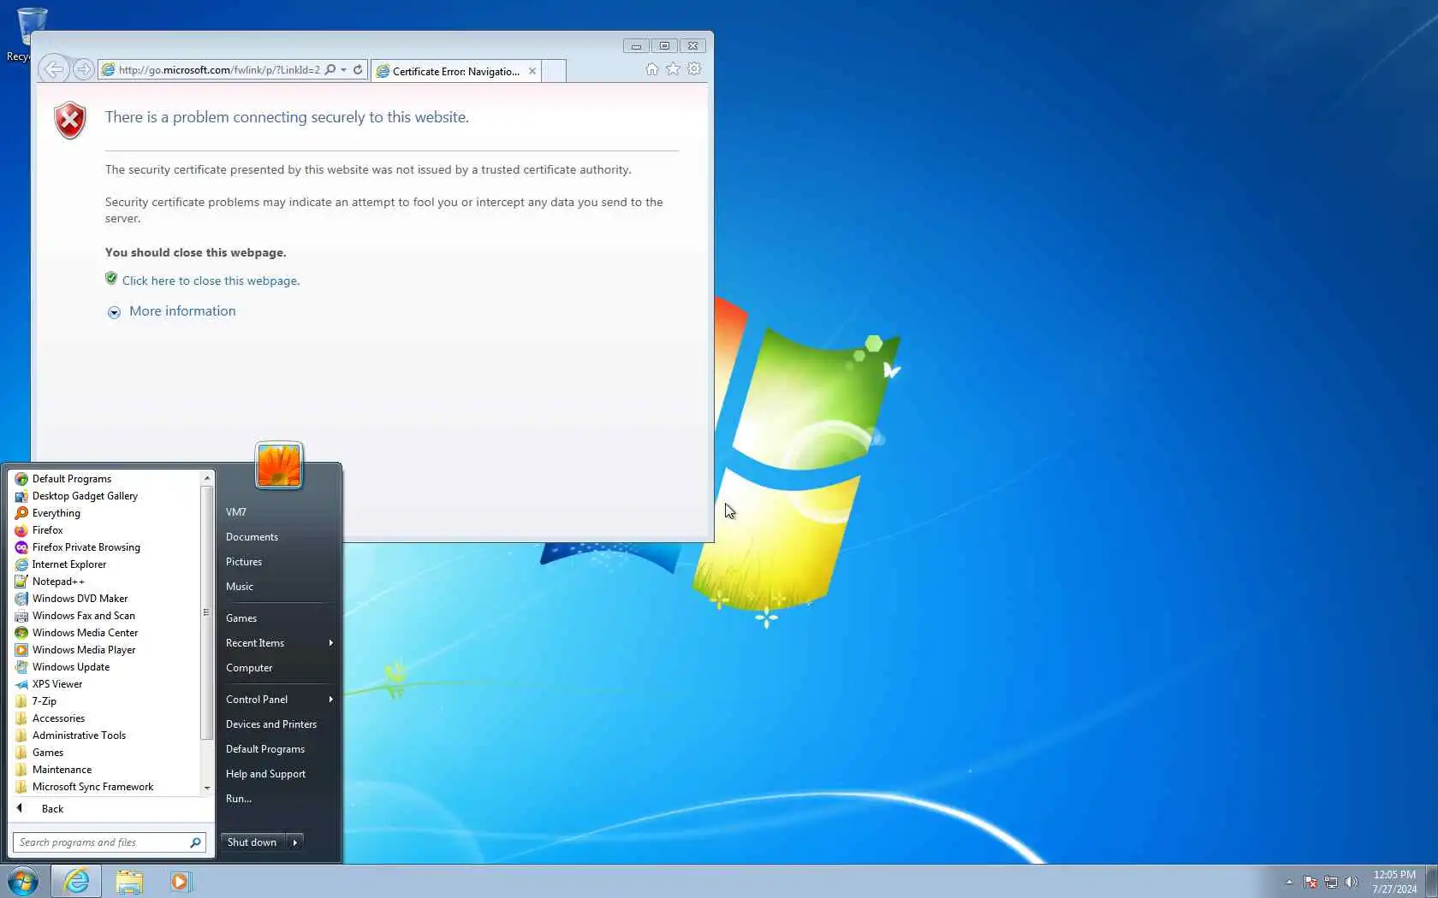Open a new blank tab
The height and width of the screenshot is (898, 1438).
pyautogui.click(x=554, y=71)
